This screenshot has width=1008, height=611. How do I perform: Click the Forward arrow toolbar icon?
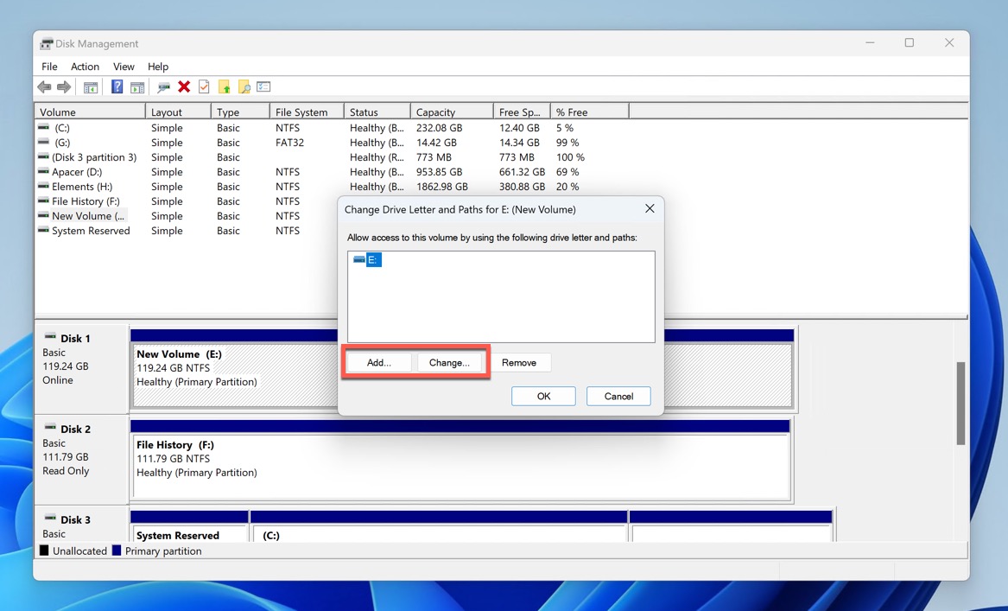click(x=64, y=87)
